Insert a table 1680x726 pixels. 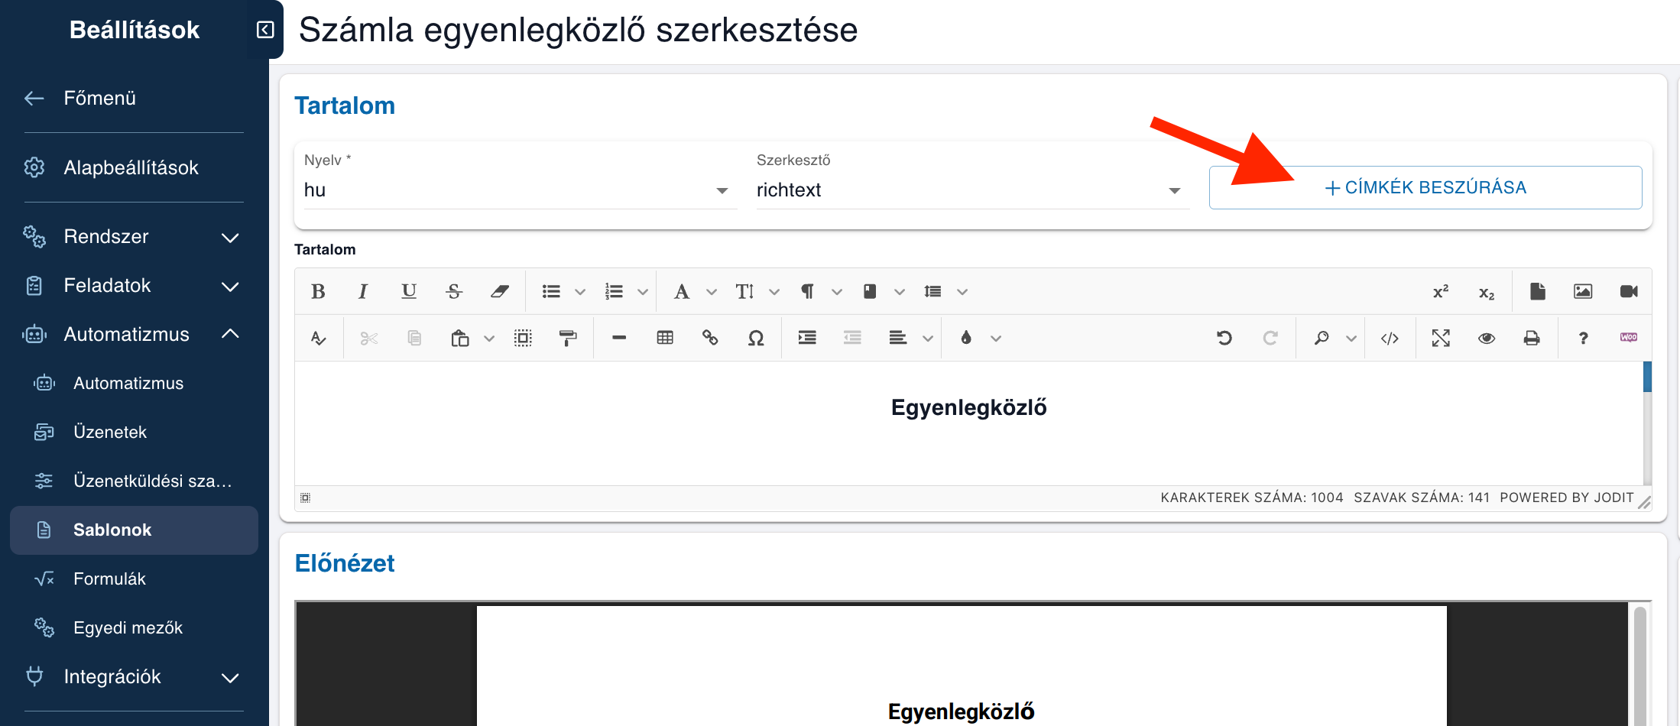665,338
